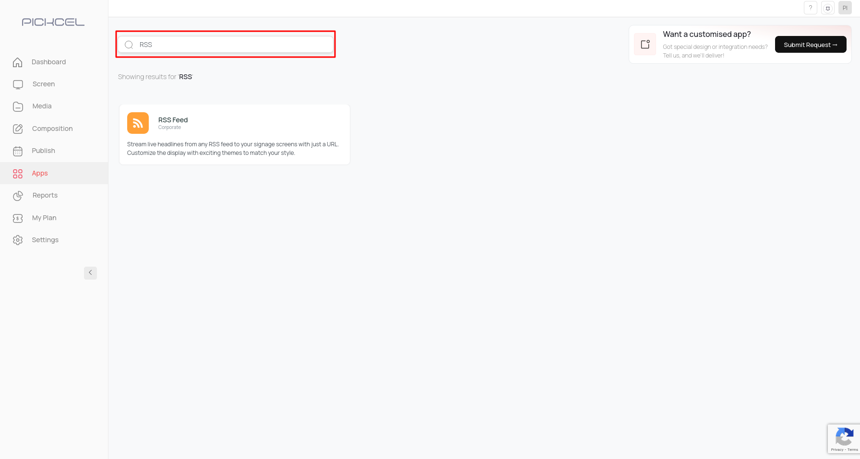Click the Pickcel logo

click(x=53, y=22)
